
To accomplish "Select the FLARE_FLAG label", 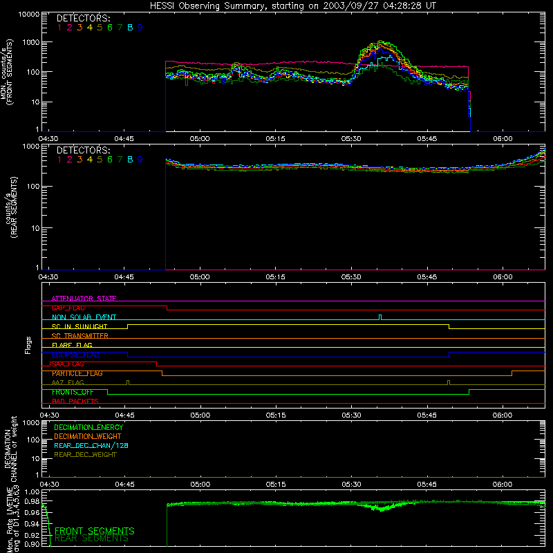I will coord(72,345).
